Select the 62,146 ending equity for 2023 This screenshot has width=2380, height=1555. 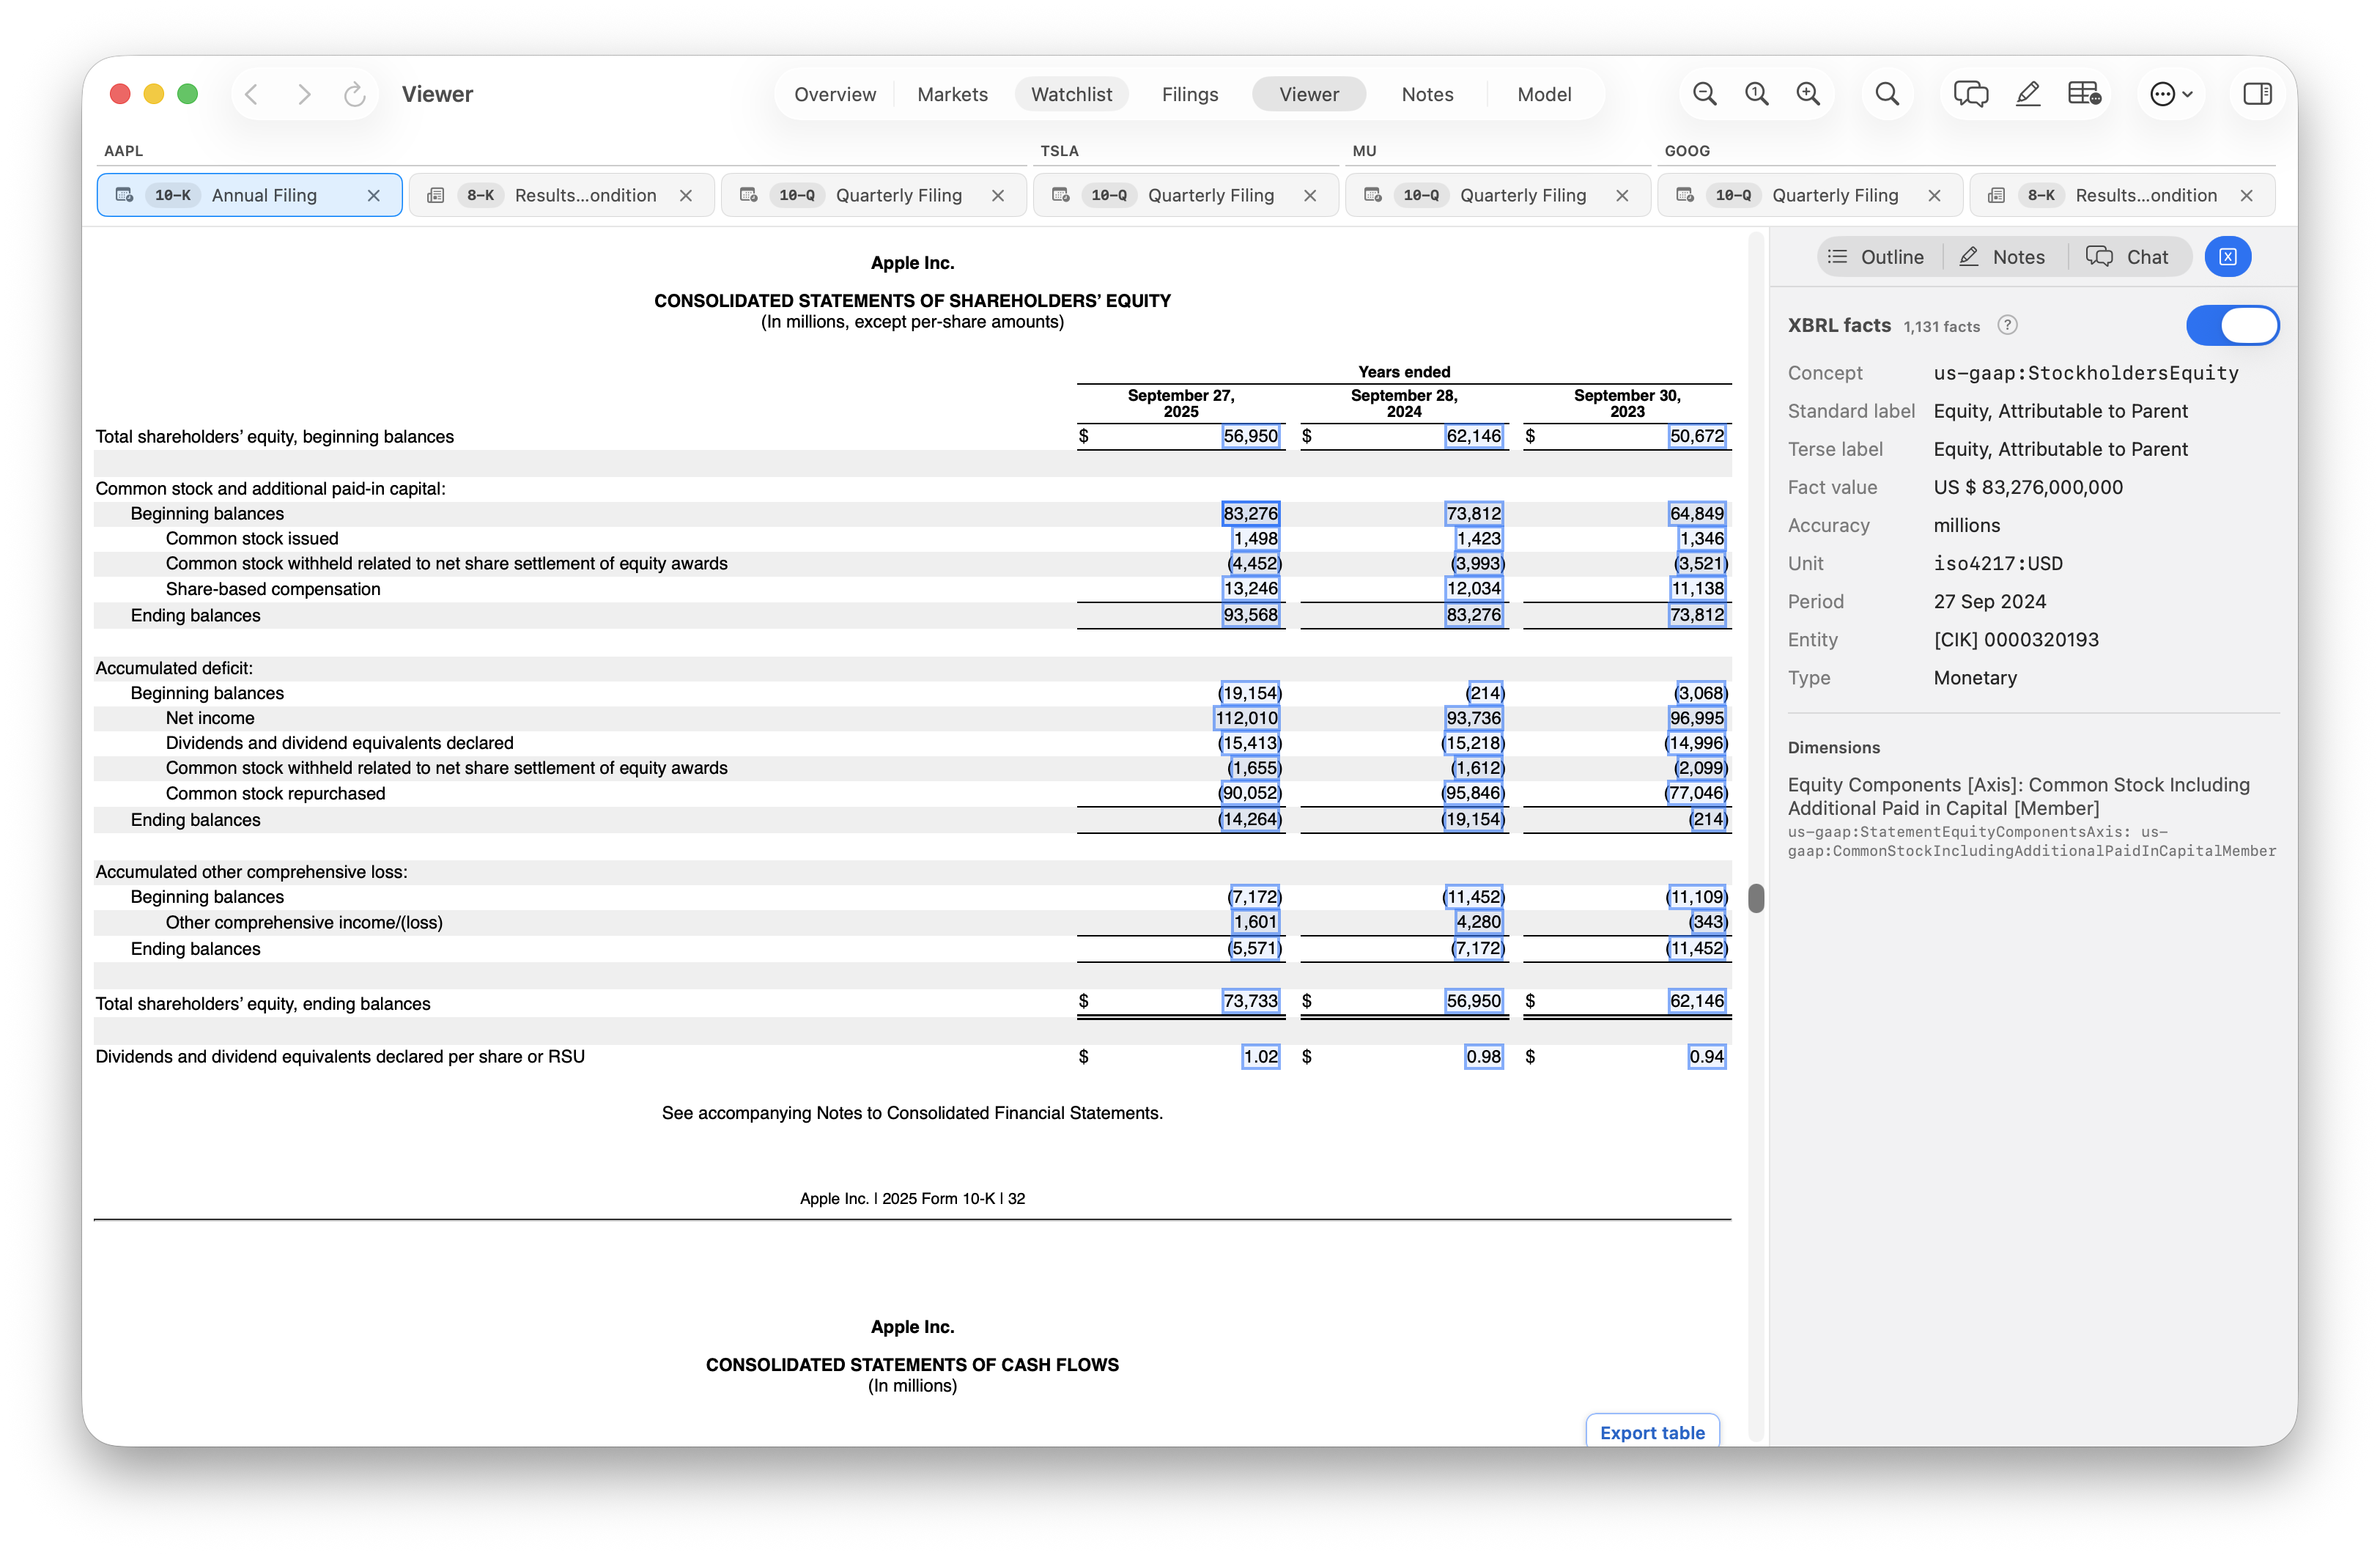(1696, 1001)
